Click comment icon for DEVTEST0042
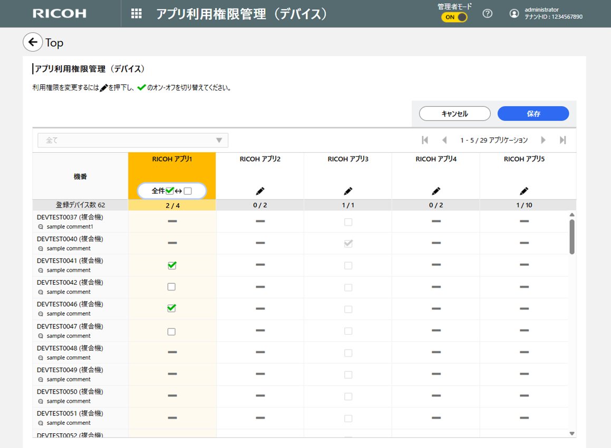Viewport: 611px width, 448px height. pyautogui.click(x=41, y=292)
